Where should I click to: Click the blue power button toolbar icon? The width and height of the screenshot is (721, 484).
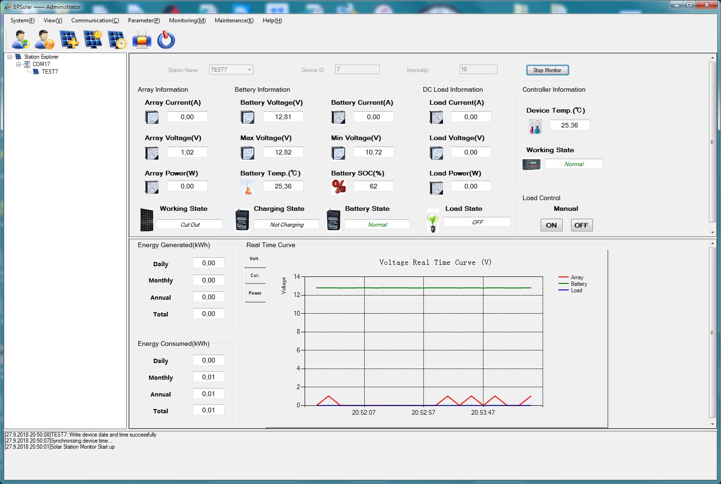[x=166, y=40]
